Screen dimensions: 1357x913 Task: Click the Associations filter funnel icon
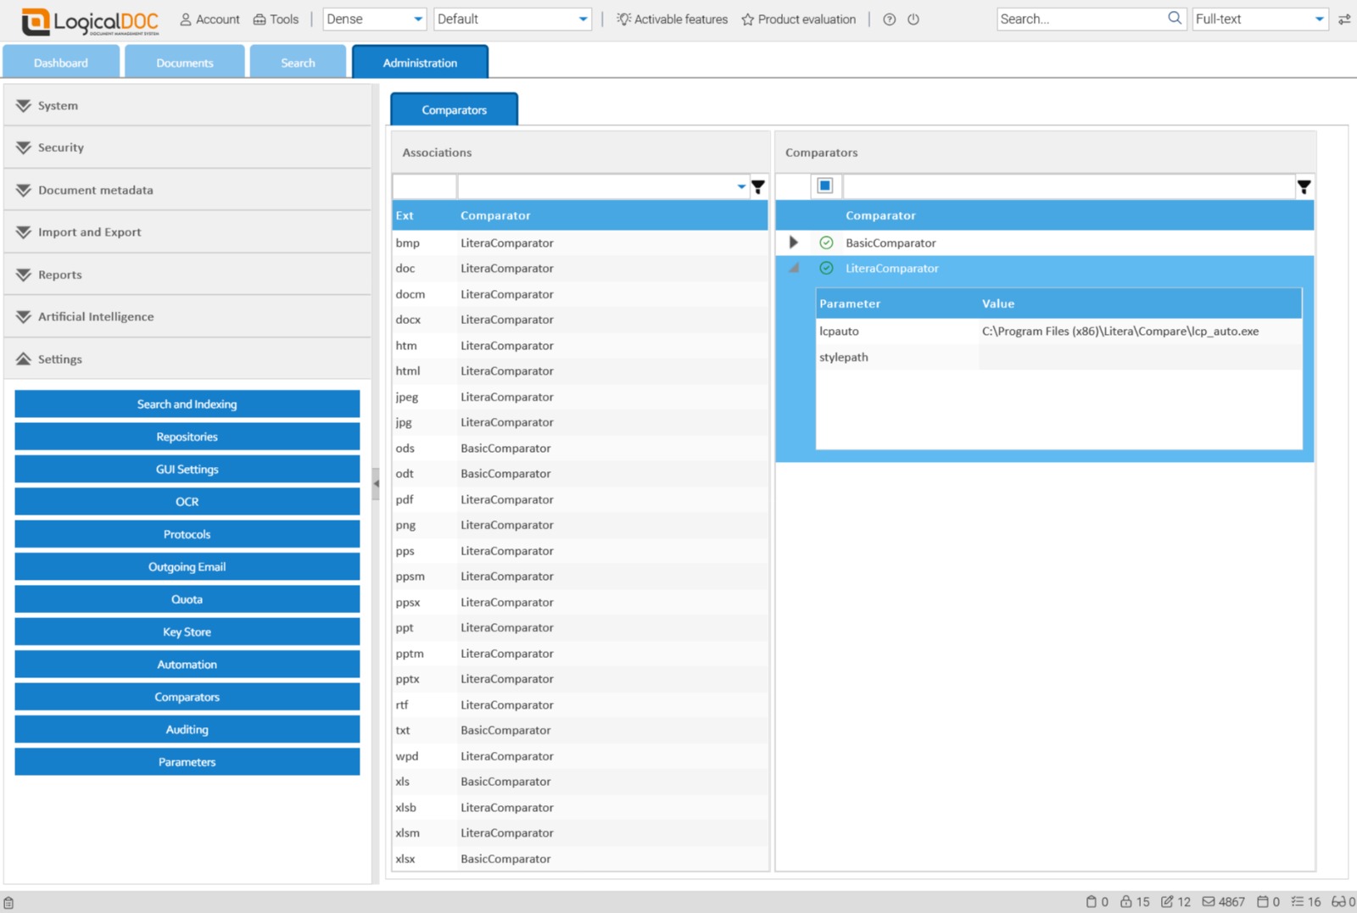pyautogui.click(x=758, y=186)
